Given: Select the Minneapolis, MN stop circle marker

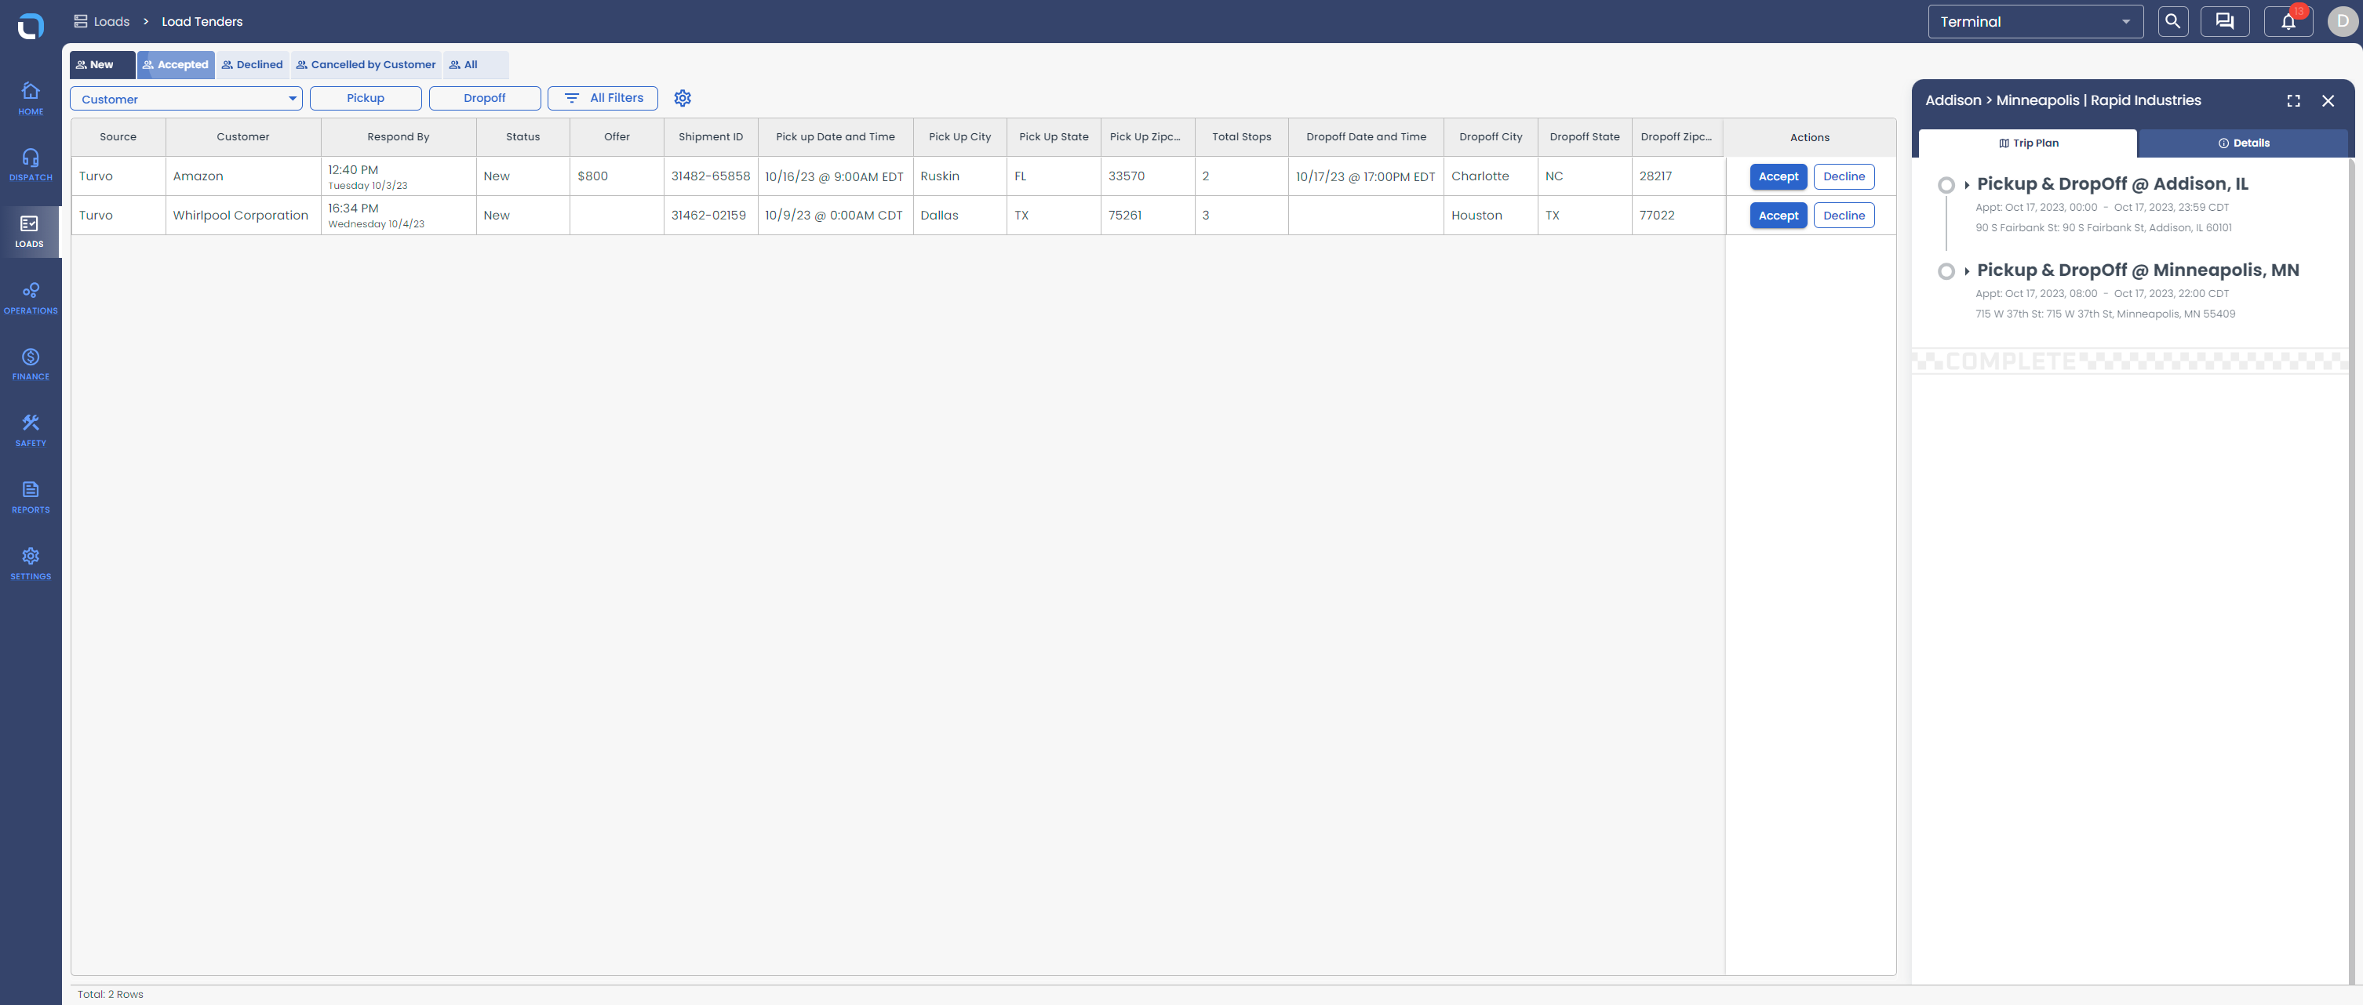Looking at the screenshot, I should point(1946,271).
